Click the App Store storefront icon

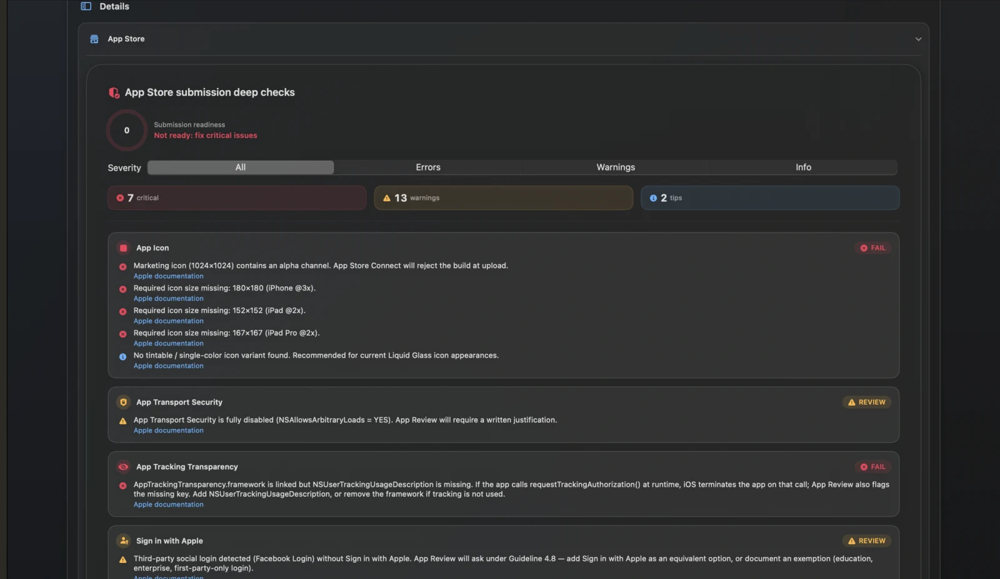(x=94, y=39)
